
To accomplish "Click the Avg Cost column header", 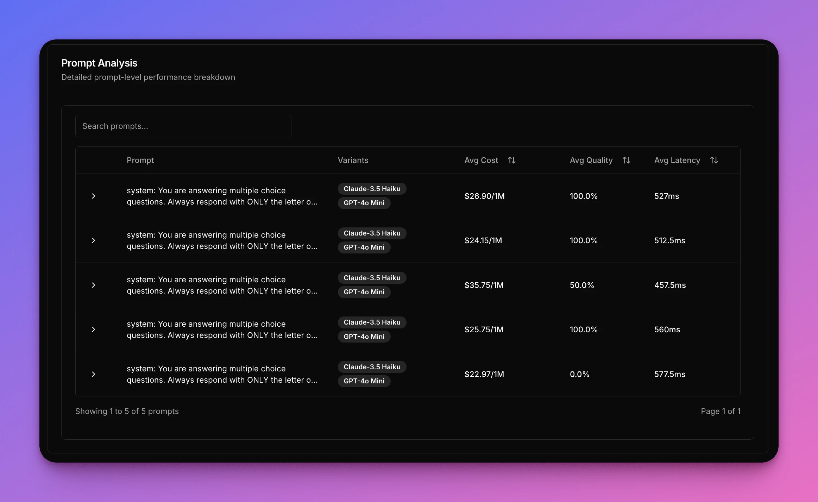I will tap(481, 160).
